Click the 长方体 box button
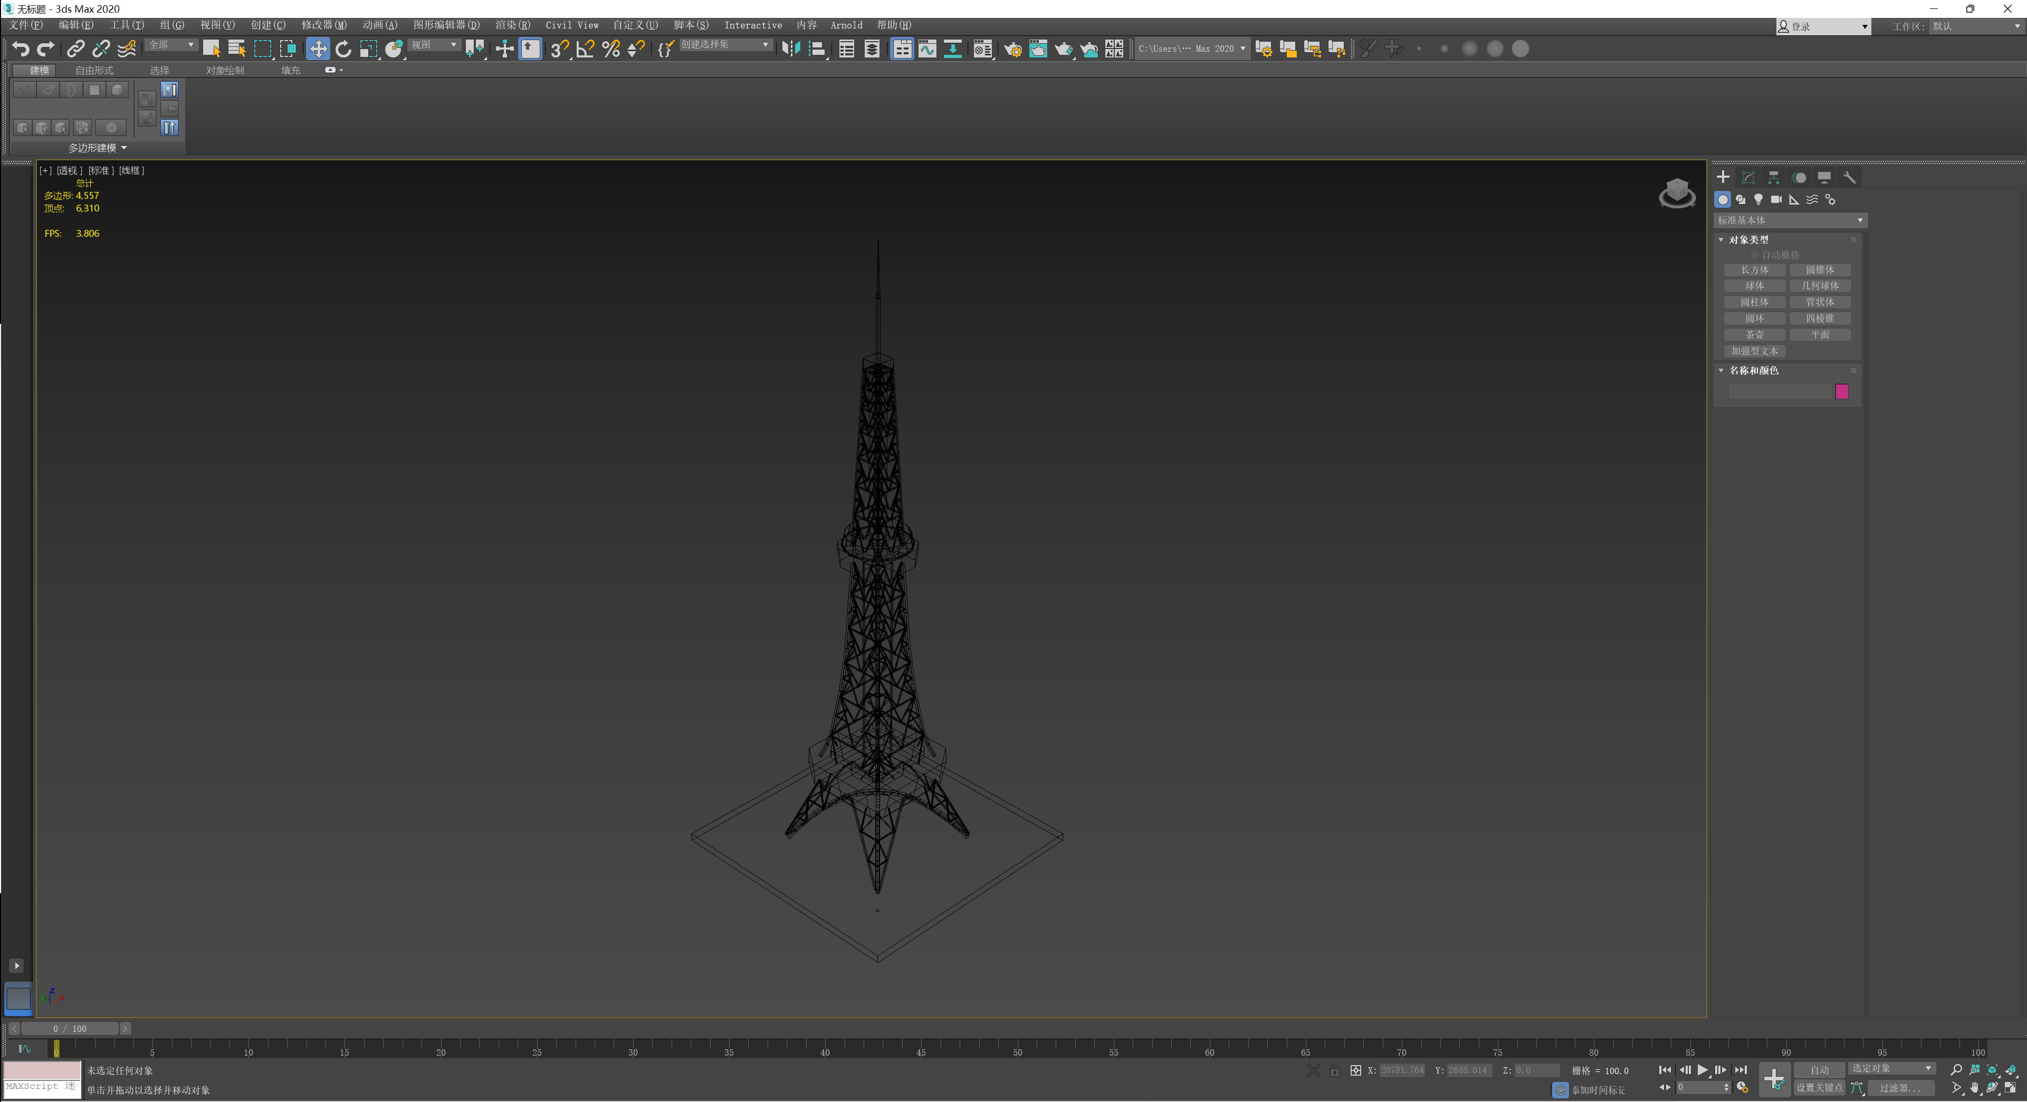The width and height of the screenshot is (2027, 1102). click(1754, 270)
